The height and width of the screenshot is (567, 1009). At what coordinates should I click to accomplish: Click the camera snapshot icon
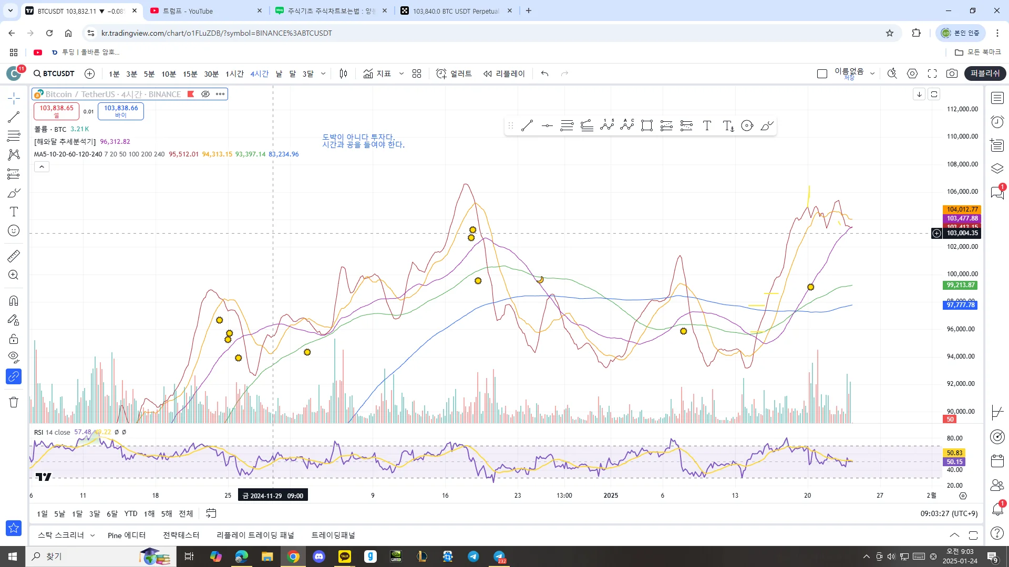point(952,73)
